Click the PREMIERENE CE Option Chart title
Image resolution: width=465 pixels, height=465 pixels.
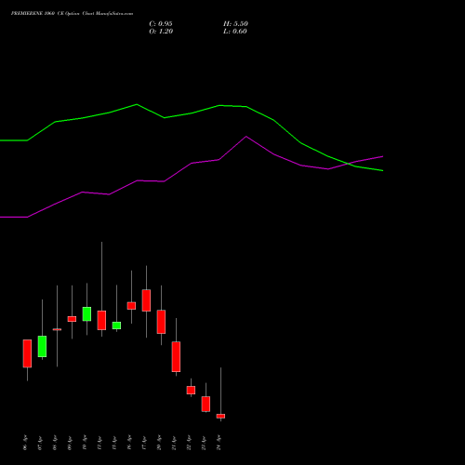(x=72, y=13)
